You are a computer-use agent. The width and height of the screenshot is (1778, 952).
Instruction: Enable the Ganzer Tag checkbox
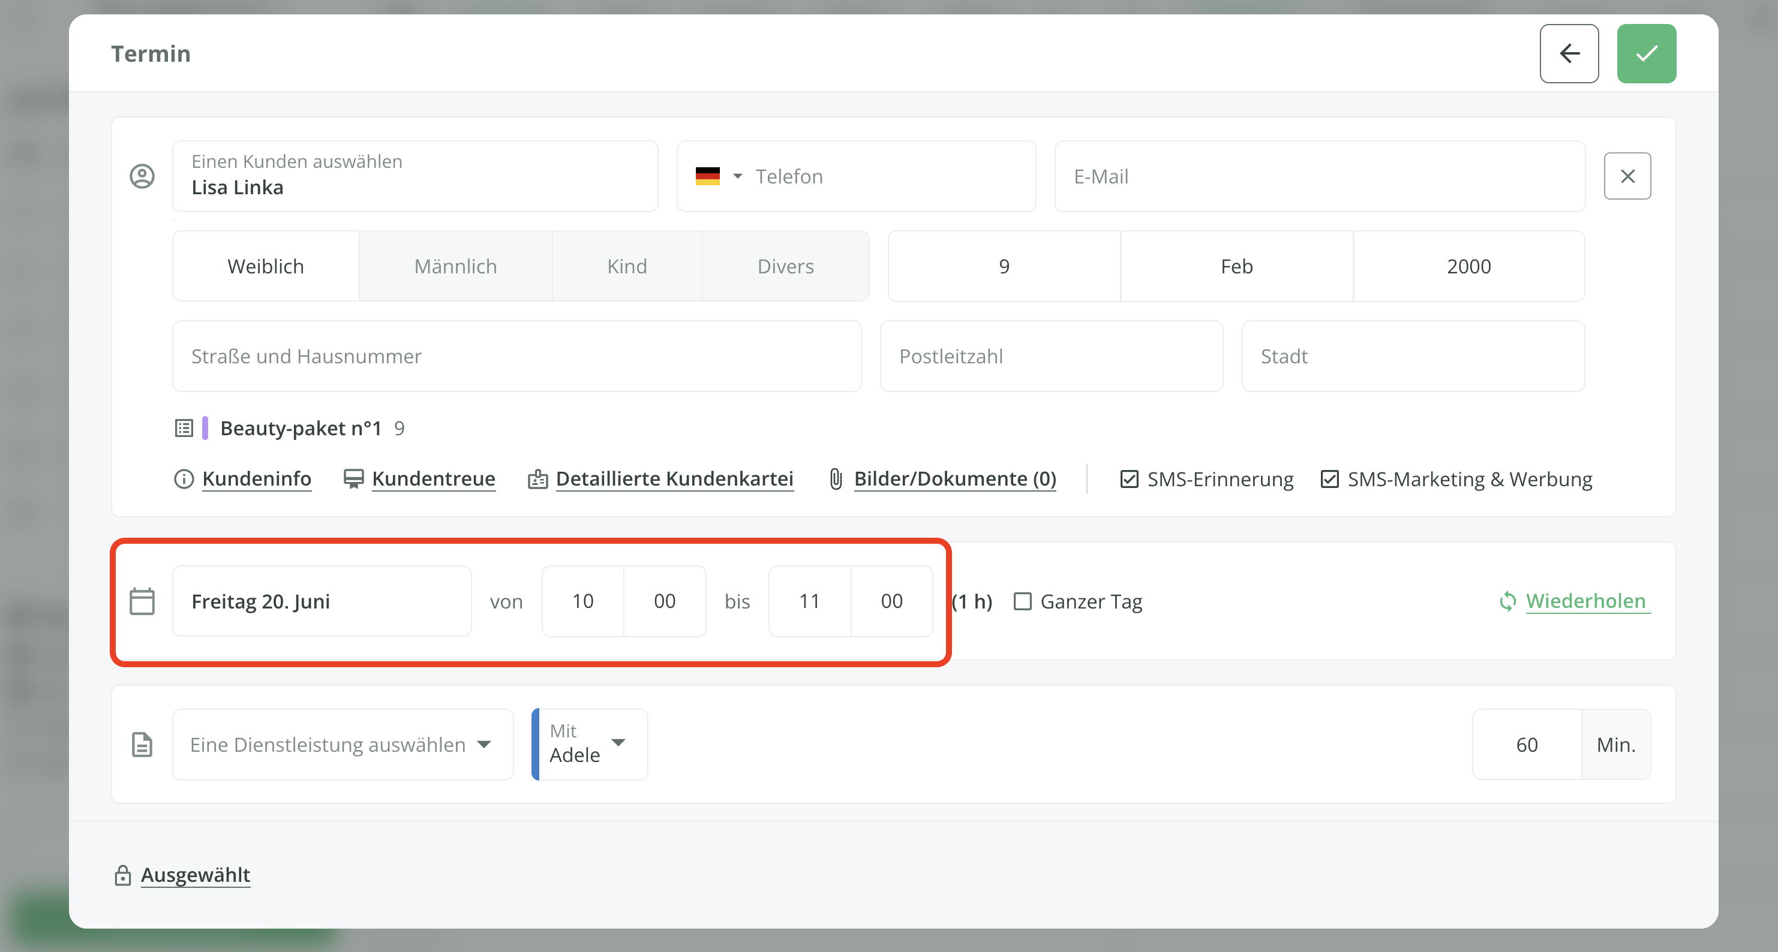(x=1022, y=601)
